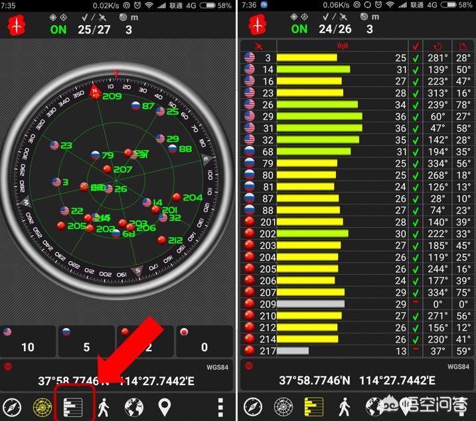The height and width of the screenshot is (421, 476).
Task: Tap azimuth 281° in satellite 3 row
Action: tap(437, 58)
